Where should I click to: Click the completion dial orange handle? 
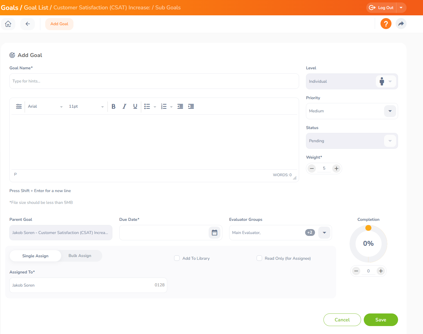368,228
